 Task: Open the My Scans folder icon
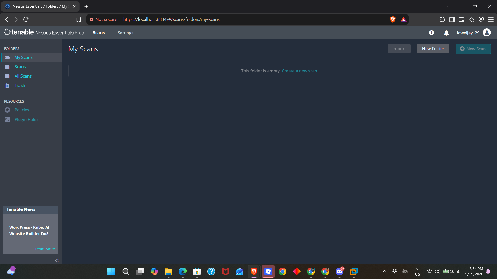(8, 57)
